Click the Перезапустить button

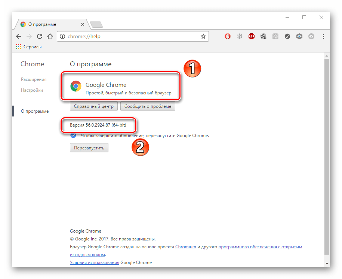click(x=89, y=148)
